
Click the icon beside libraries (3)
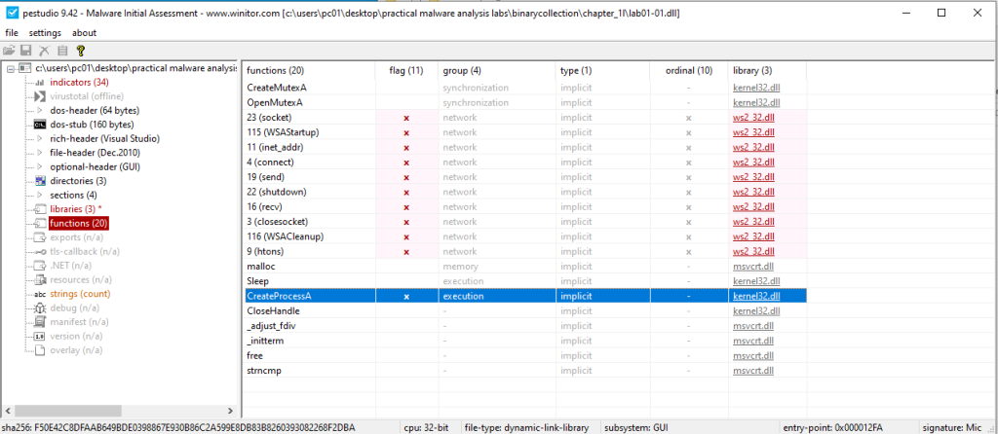click(x=39, y=208)
